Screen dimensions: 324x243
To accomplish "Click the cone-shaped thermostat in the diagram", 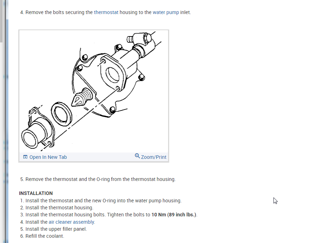I will (x=82, y=97).
